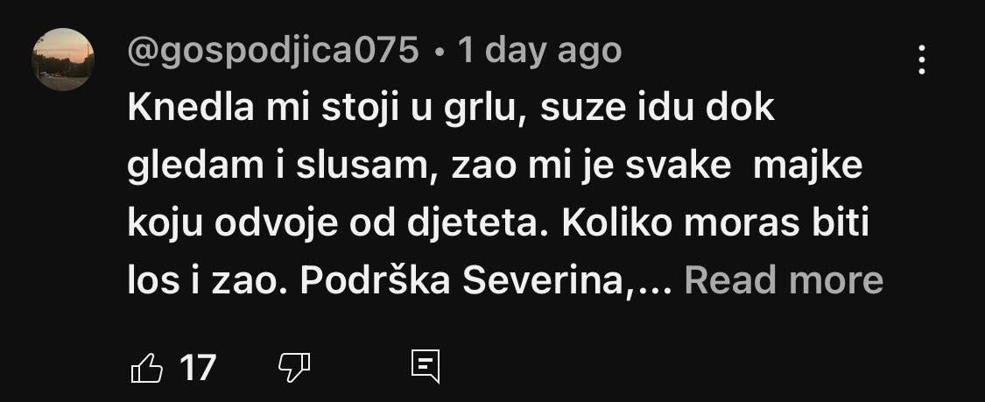Expand the comment with Read more
Image resolution: width=985 pixels, height=402 pixels.
pyautogui.click(x=784, y=281)
